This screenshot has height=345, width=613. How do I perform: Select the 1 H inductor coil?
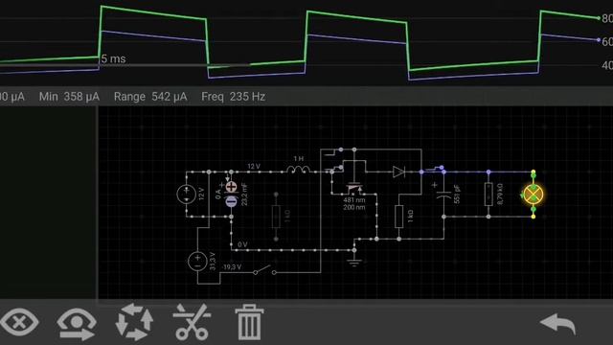coord(299,170)
